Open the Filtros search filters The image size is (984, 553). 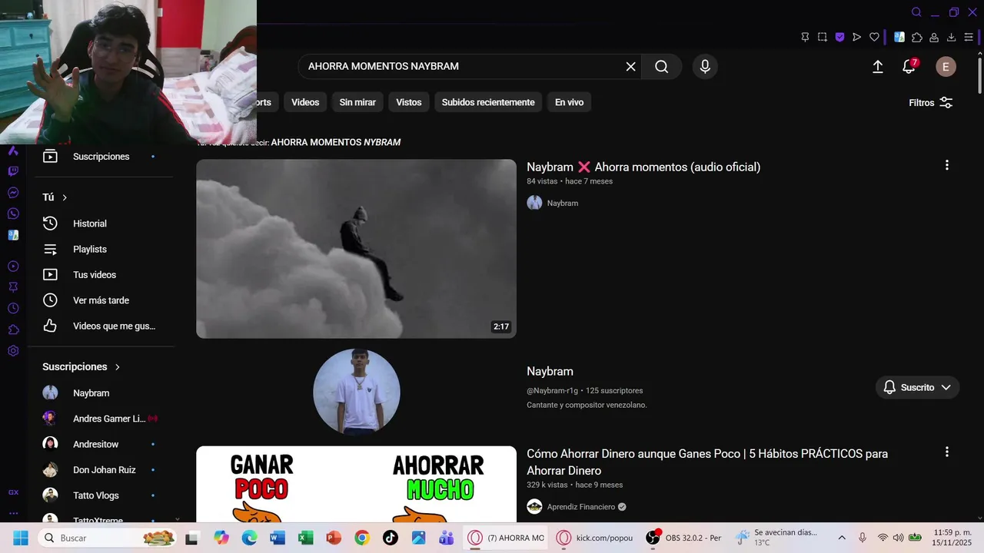pyautogui.click(x=931, y=103)
